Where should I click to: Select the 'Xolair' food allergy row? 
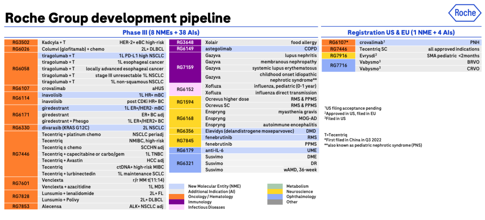pyautogui.click(x=260, y=43)
